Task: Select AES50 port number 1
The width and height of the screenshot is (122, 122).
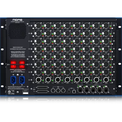Action: pos(106,90)
